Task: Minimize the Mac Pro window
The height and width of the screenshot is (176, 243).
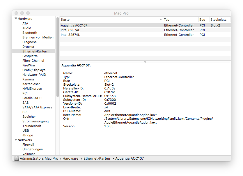Action: pyautogui.click(x=22, y=13)
